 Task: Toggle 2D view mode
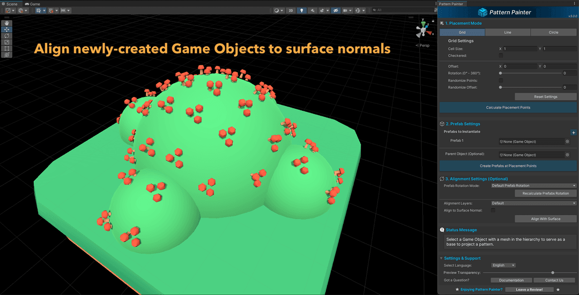(291, 10)
